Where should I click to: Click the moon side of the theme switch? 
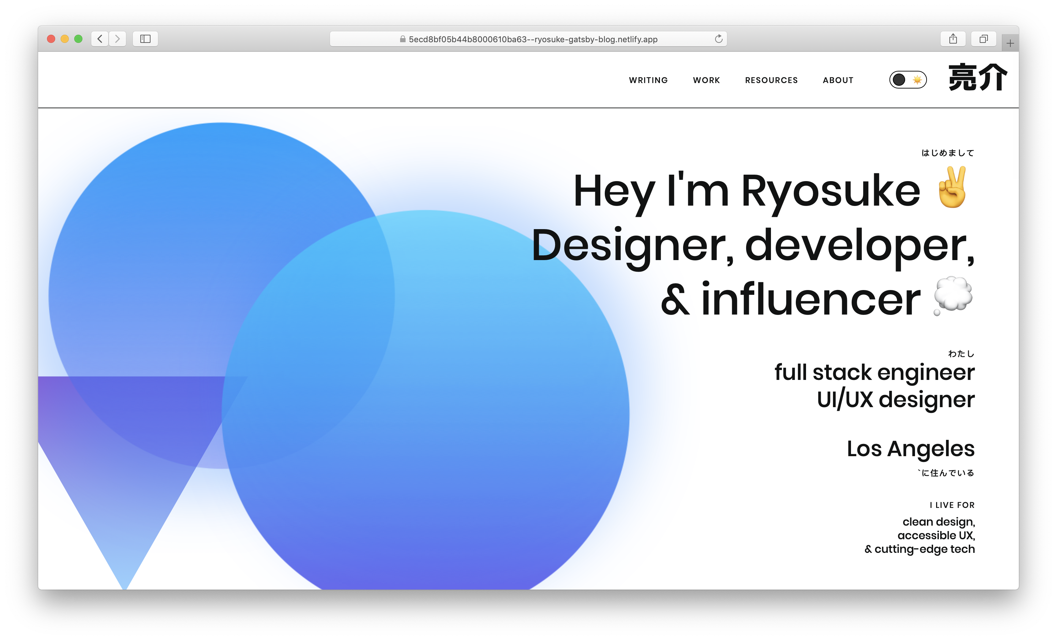(x=900, y=80)
